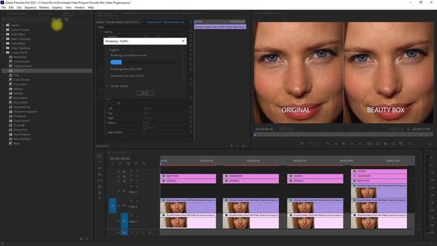
Task: Expand the Audio Transitions folder
Action: (x=3, y=39)
